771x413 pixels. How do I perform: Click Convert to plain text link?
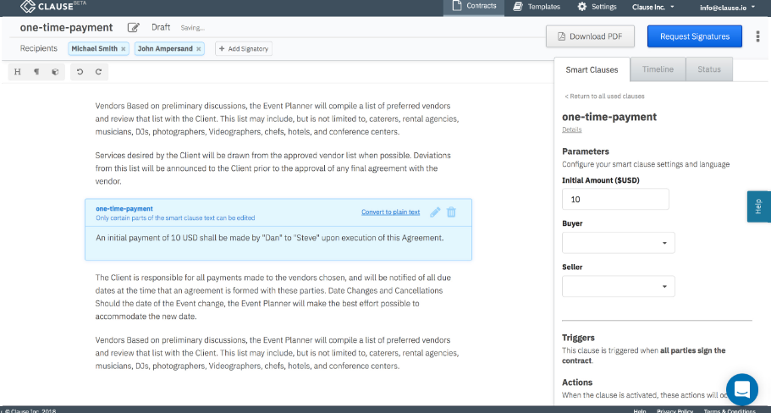[x=390, y=212]
